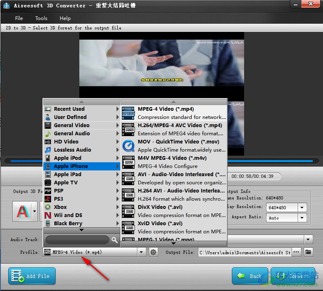Click the profile search input field
323x291 pixels.
pos(77,240)
